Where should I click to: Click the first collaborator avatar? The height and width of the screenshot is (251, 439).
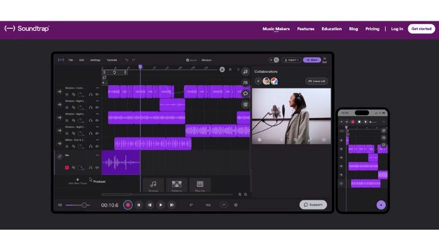click(266, 81)
